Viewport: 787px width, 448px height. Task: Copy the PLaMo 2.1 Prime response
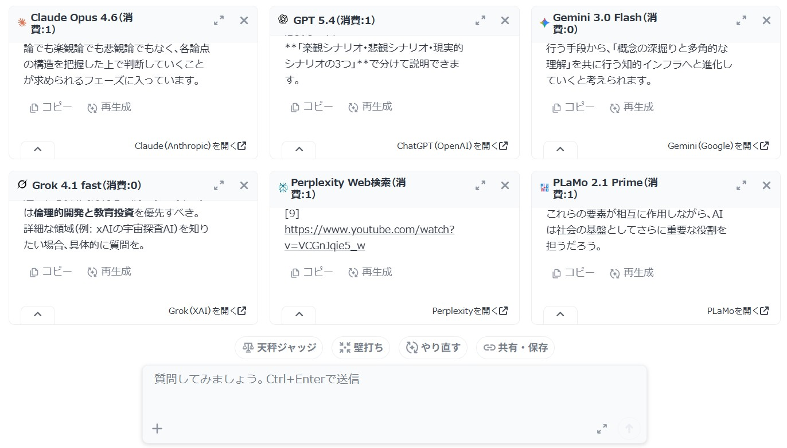574,273
